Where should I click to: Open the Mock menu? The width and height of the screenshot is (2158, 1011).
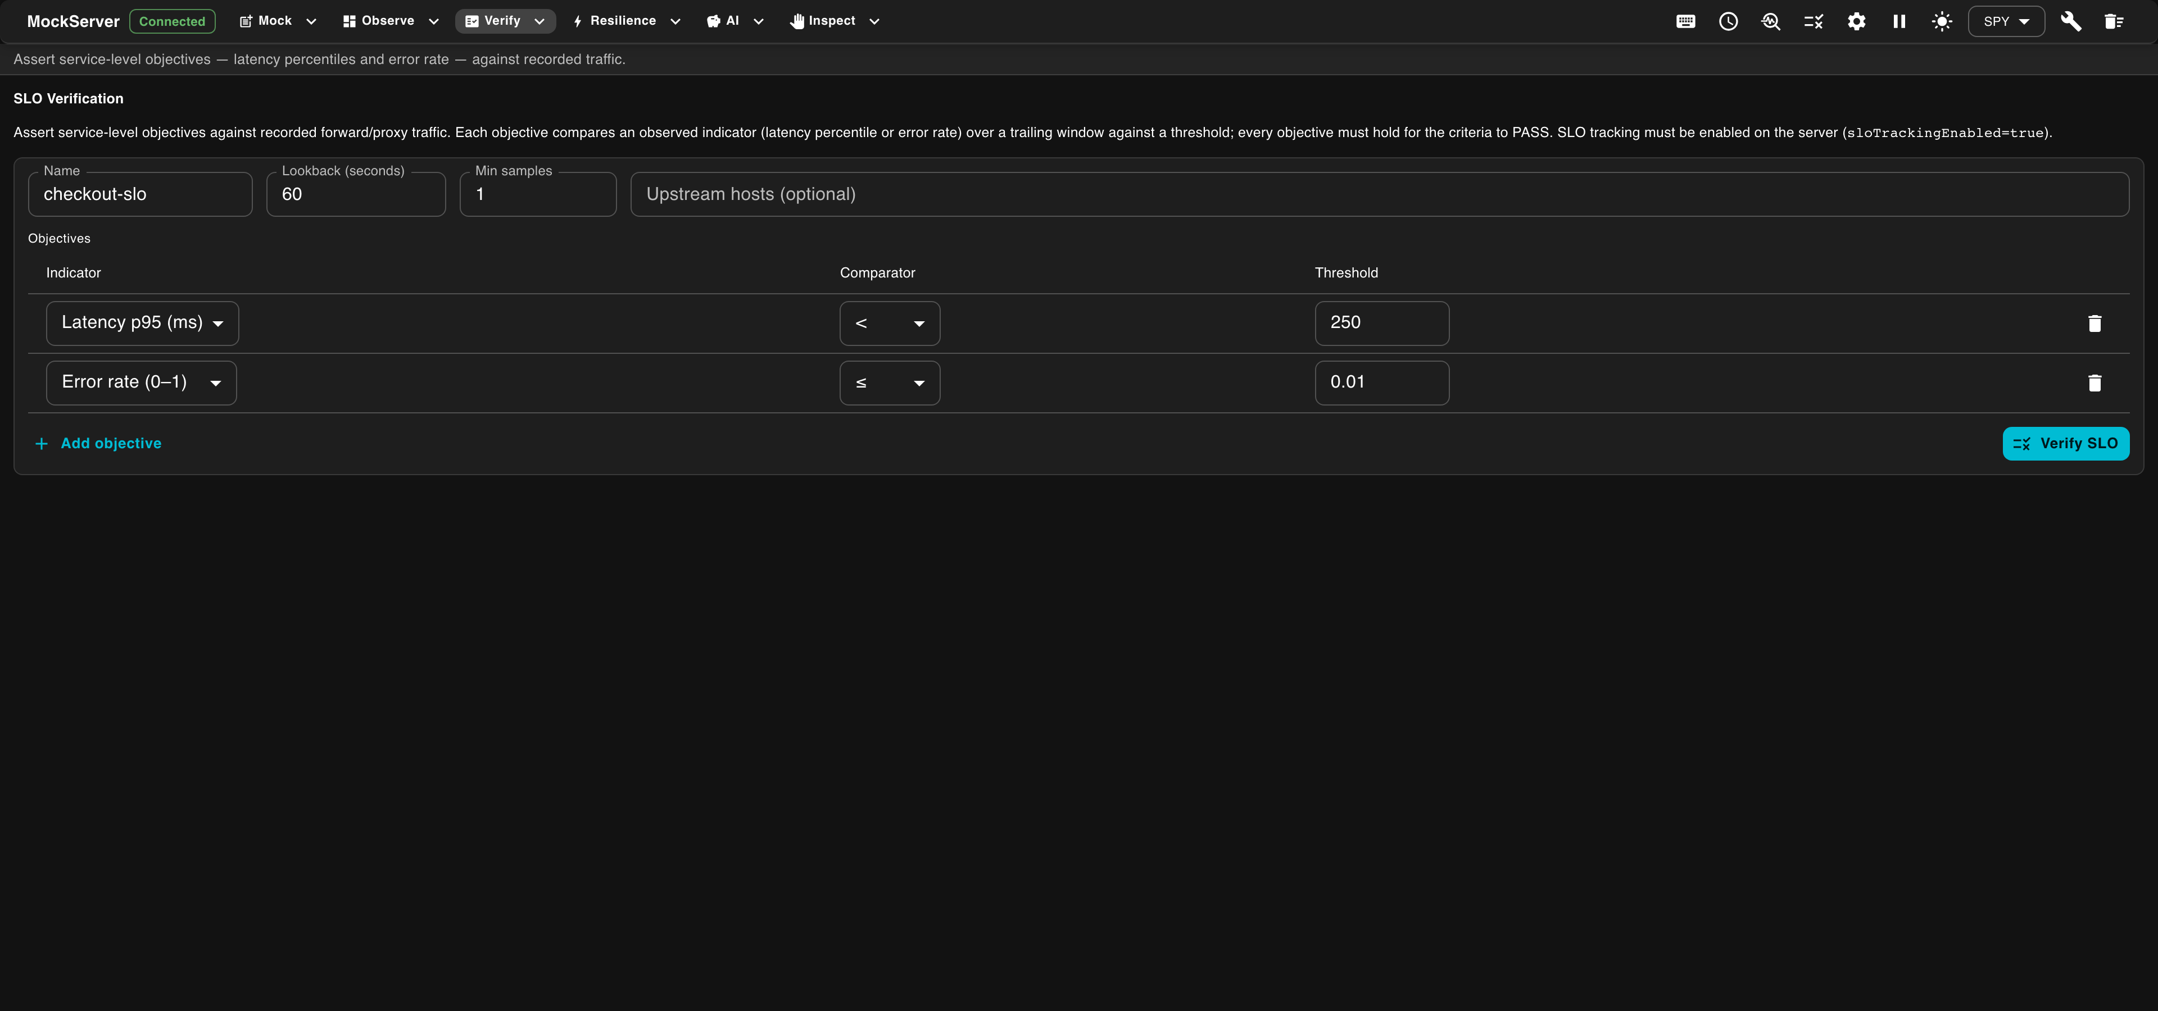(x=277, y=21)
